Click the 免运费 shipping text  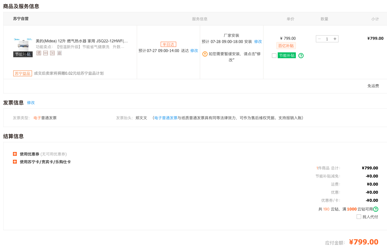(373, 86)
